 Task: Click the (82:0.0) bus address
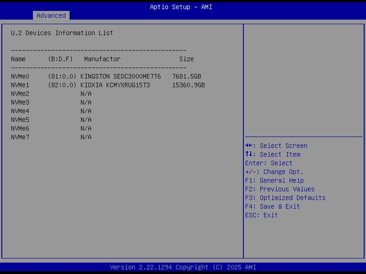coord(62,85)
